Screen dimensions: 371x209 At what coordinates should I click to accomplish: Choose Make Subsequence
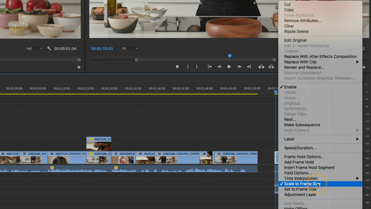tap(320, 125)
